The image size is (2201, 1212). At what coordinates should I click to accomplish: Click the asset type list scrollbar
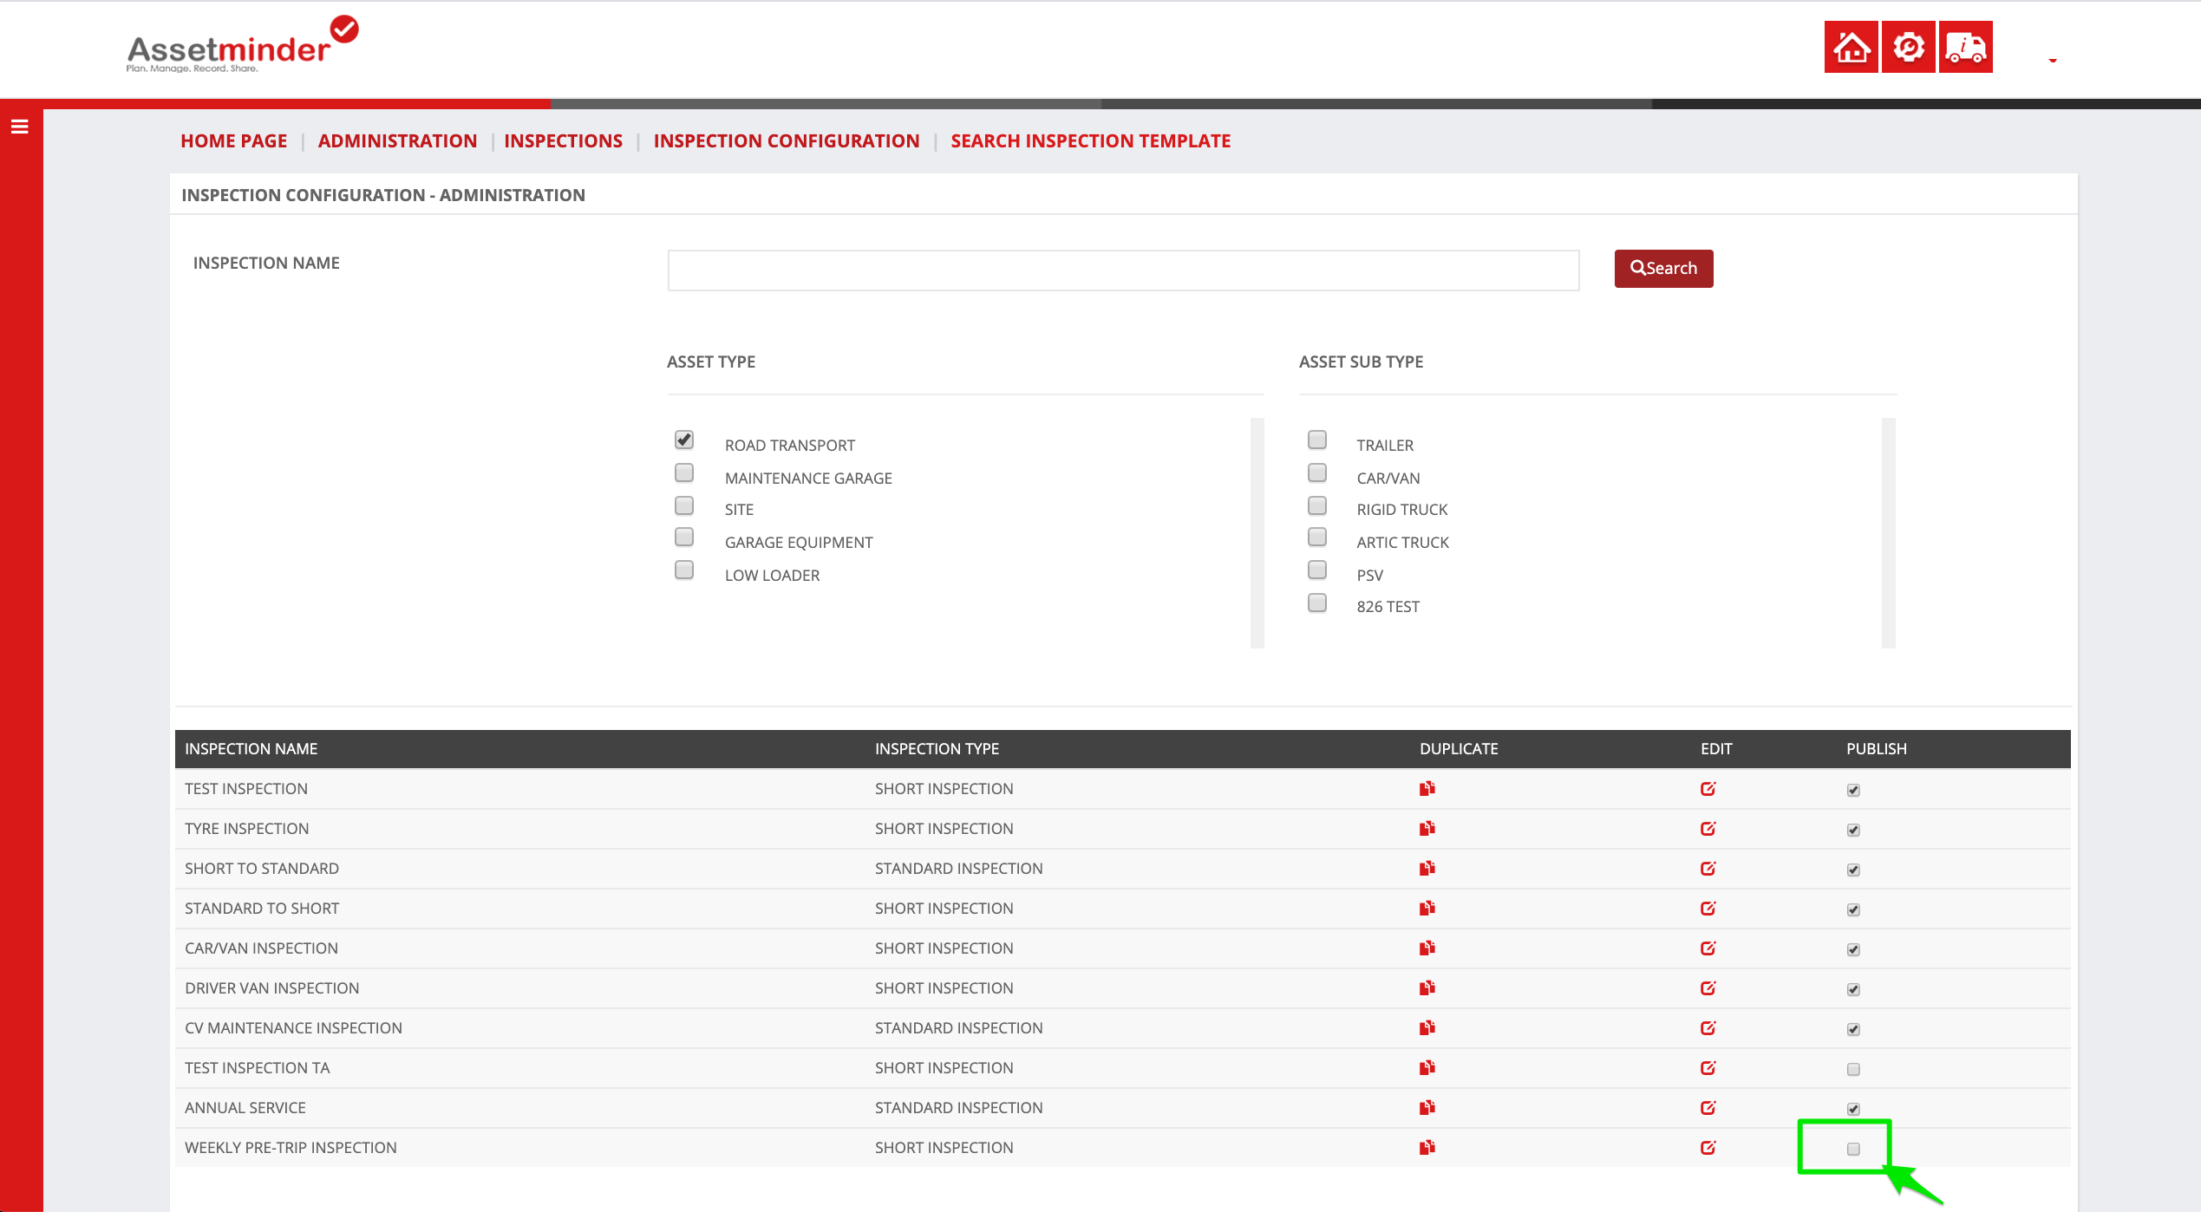1257,533
